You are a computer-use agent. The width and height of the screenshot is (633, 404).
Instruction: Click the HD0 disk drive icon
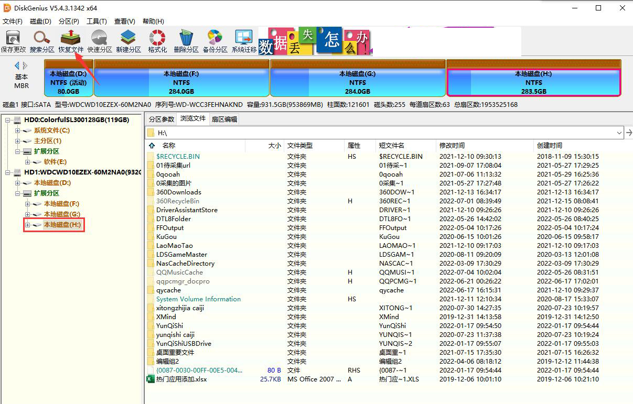[18, 120]
